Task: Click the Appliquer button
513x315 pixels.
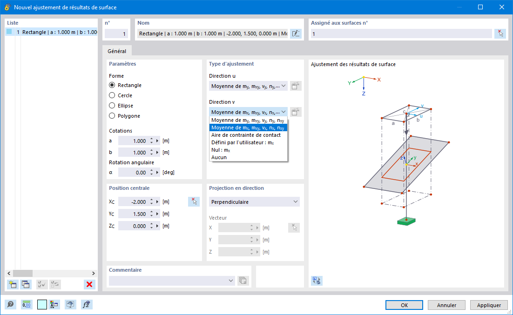Action: [489, 305]
